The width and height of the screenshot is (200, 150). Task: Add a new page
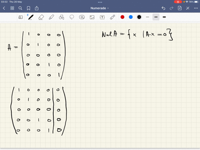(180, 8)
